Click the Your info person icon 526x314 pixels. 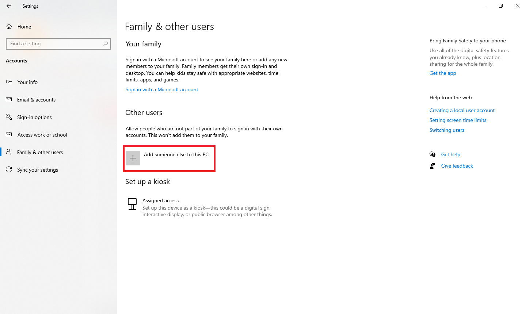click(x=9, y=82)
